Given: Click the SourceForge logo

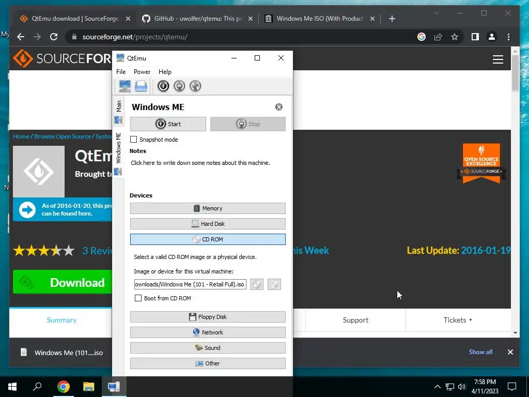Looking at the screenshot, I should click(62, 59).
